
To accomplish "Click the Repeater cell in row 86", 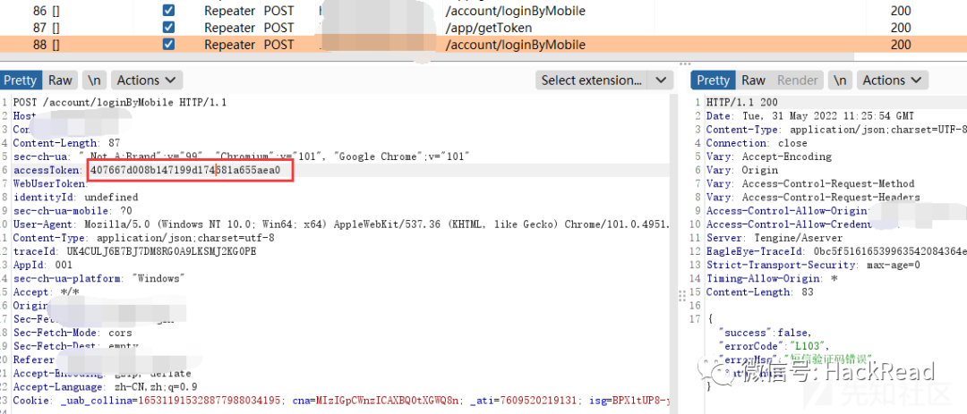I will coord(229,11).
